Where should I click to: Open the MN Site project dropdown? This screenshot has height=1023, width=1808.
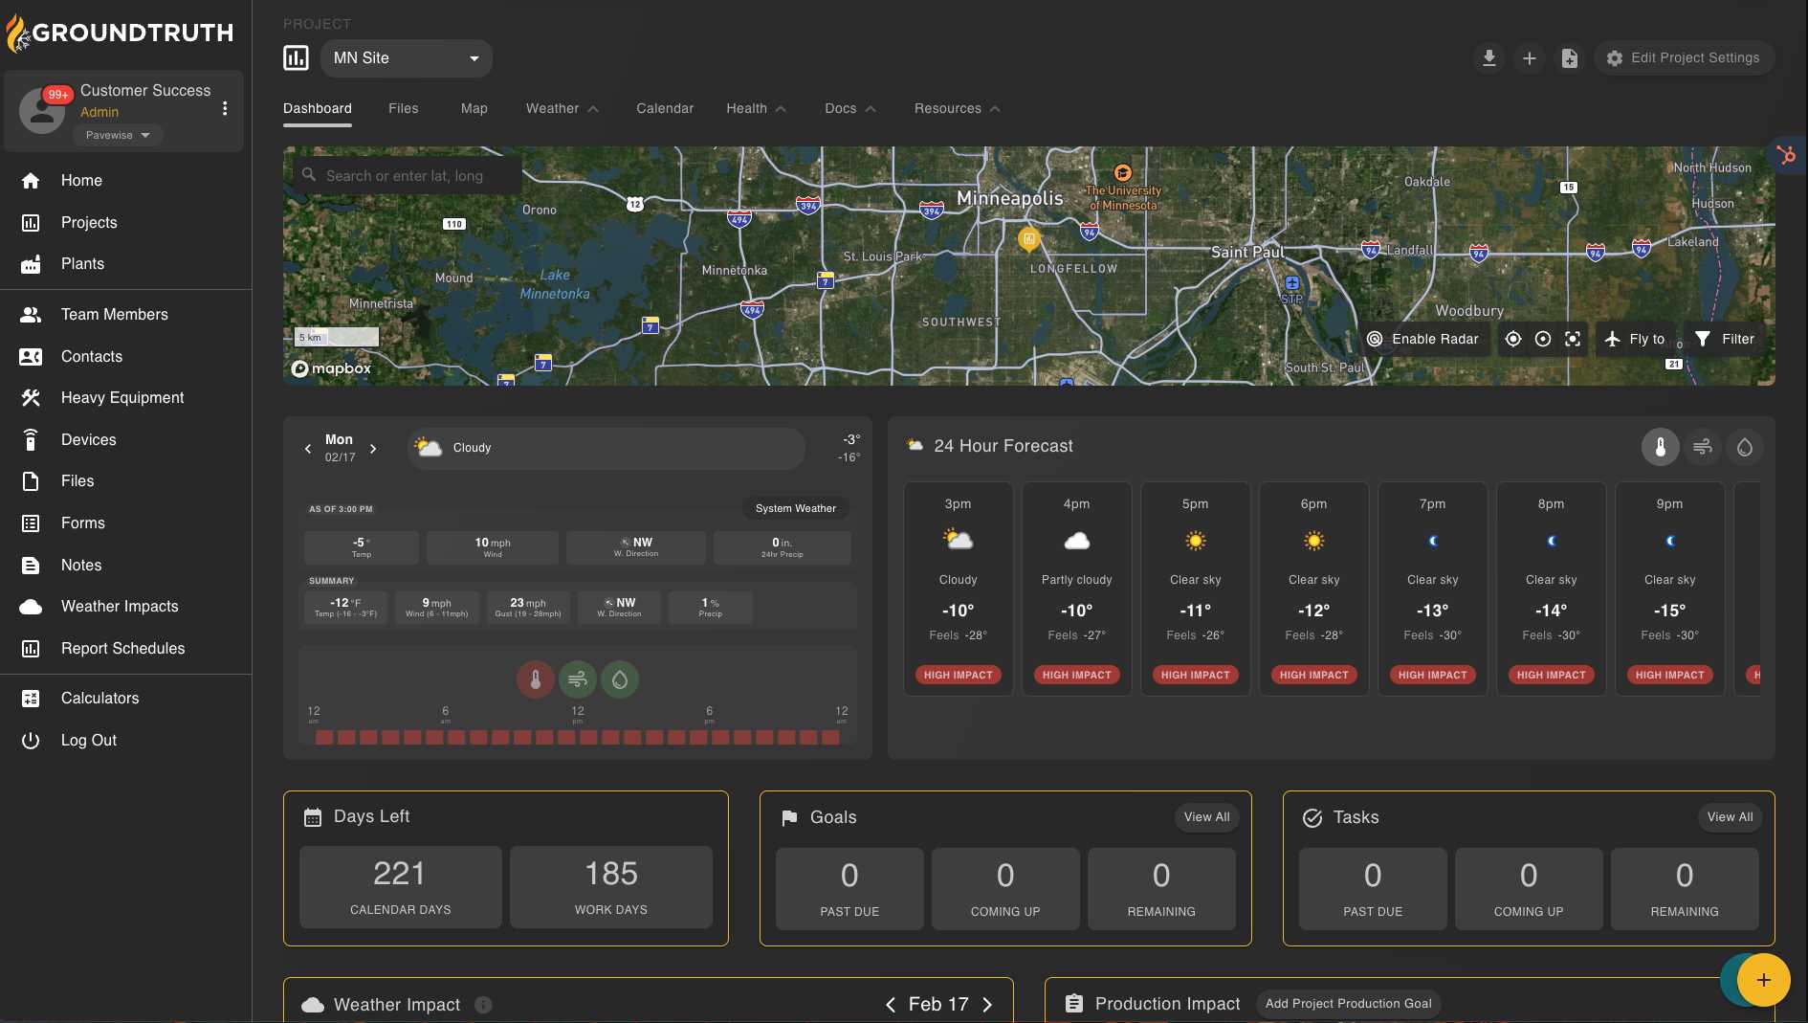click(407, 58)
